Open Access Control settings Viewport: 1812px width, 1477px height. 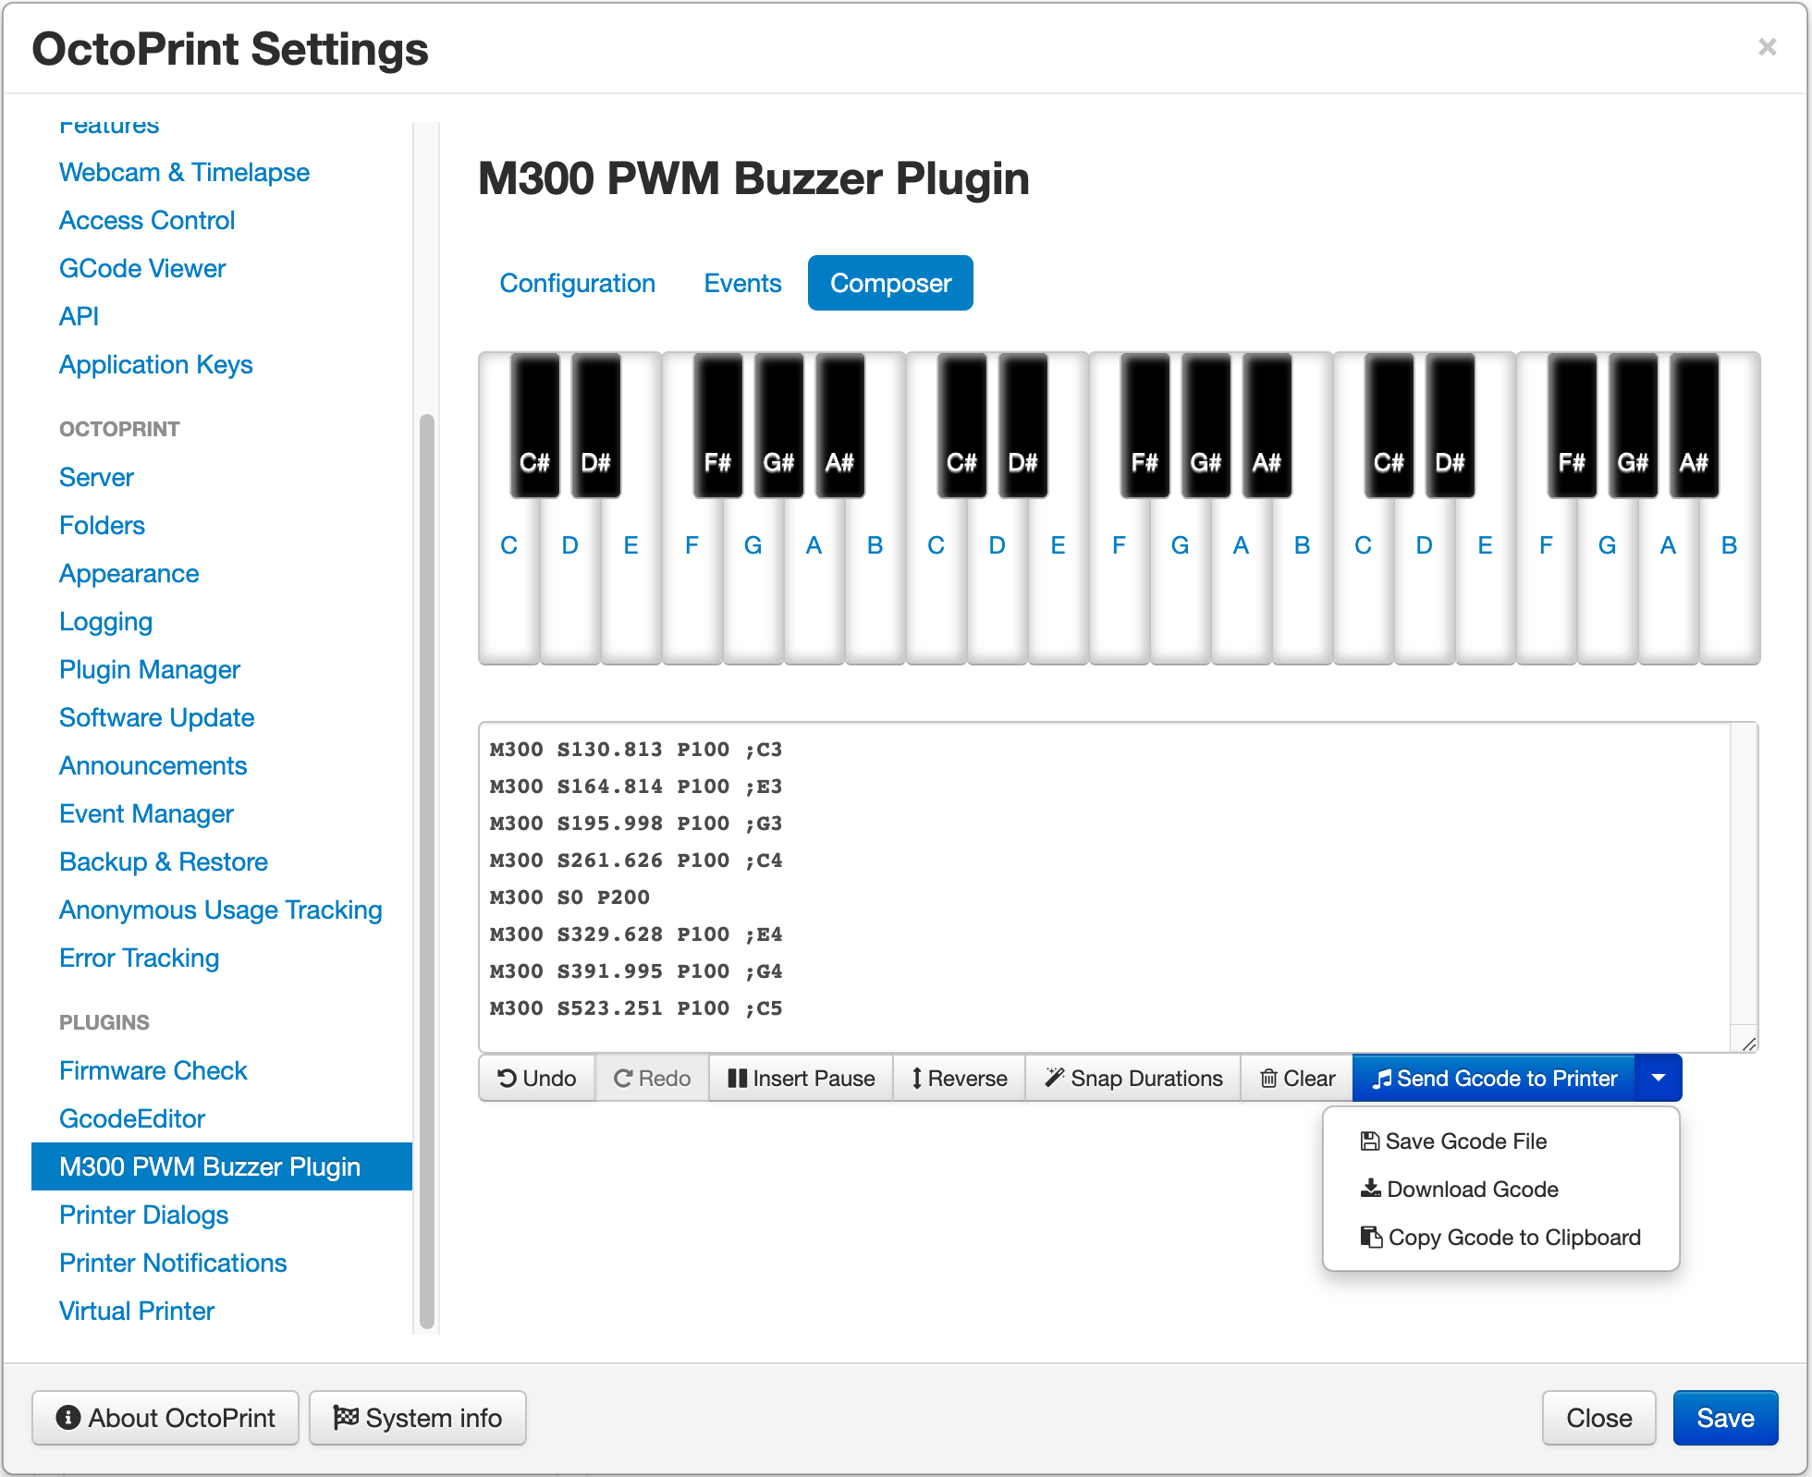click(147, 221)
